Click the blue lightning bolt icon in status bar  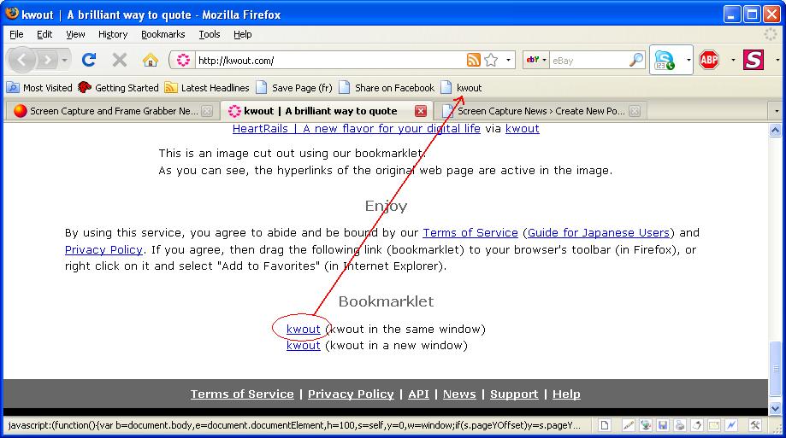point(731,425)
